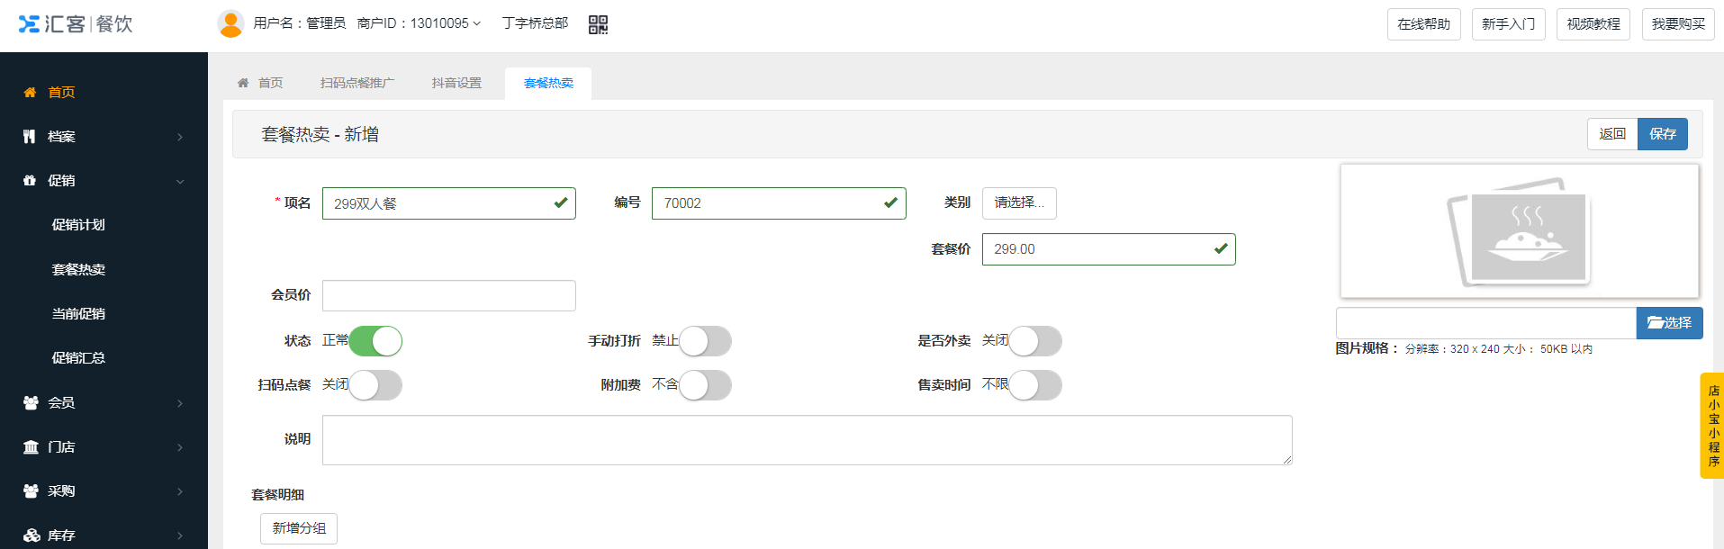Enable the 手动打折 manual discount toggle
1724x549 pixels.
pyautogui.click(x=705, y=341)
